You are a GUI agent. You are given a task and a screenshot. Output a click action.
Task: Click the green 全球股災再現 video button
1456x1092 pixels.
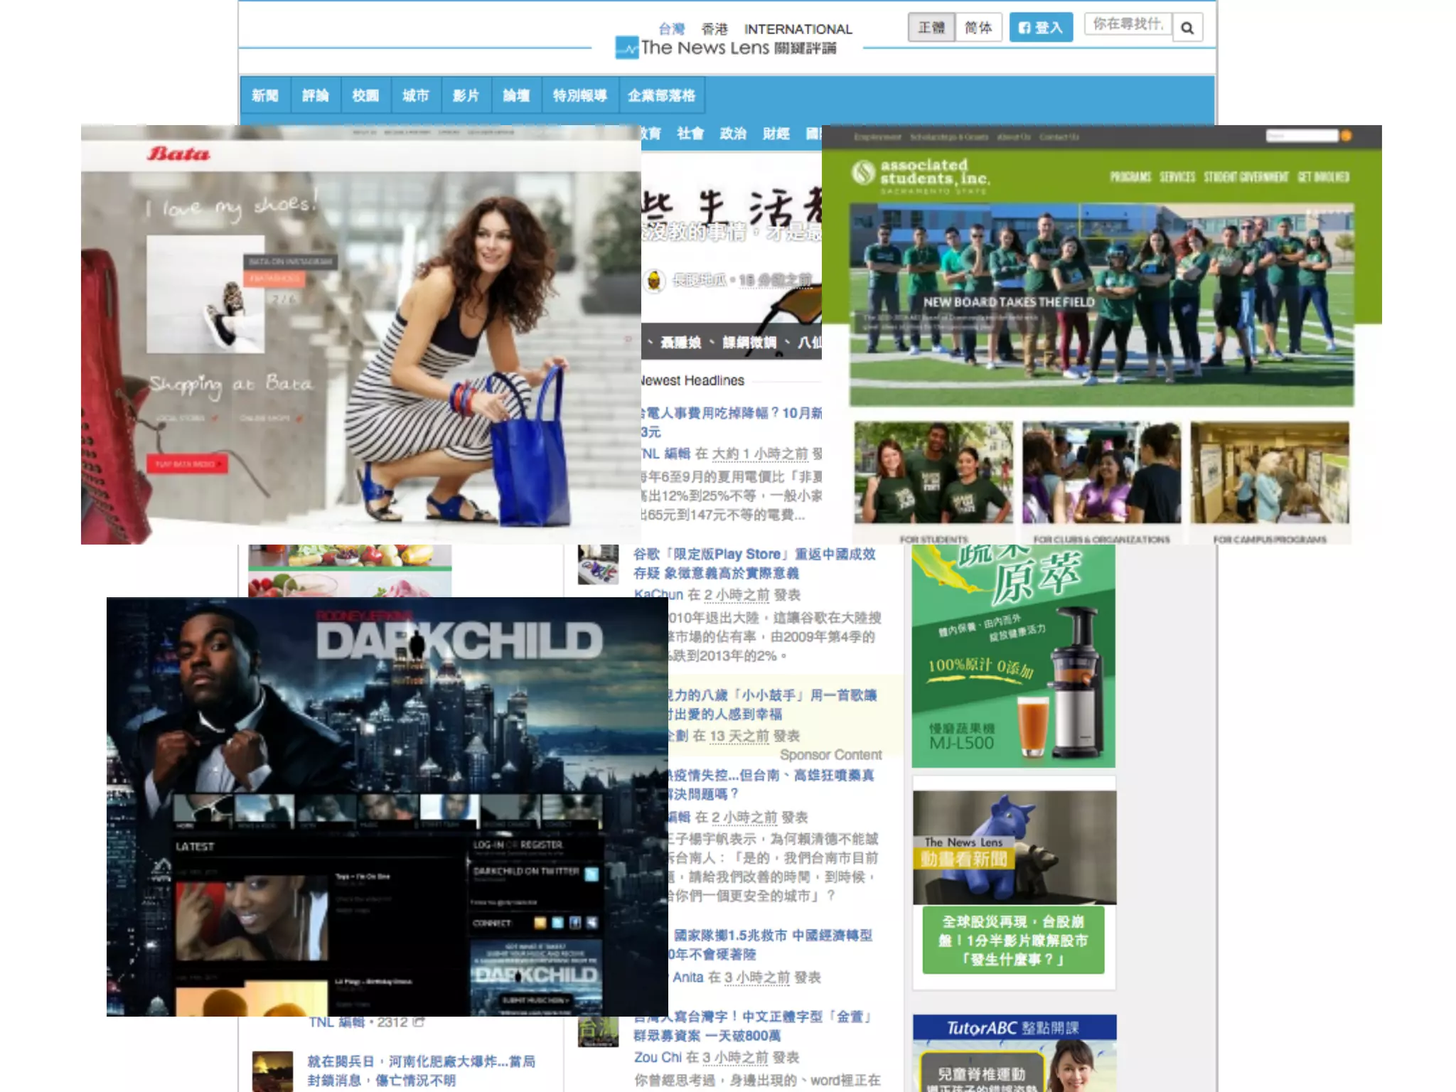[x=1013, y=940]
